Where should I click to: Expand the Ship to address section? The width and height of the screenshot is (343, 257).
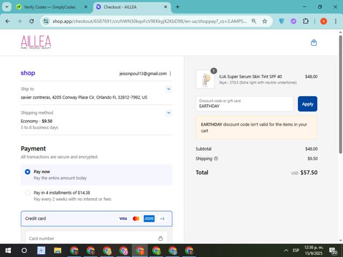pos(169,89)
